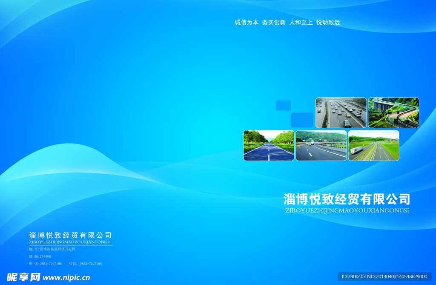Image resolution: width=436 pixels, height=285 pixels.
Task: Select the middle guardrail highway photo
Action: pos(321,146)
